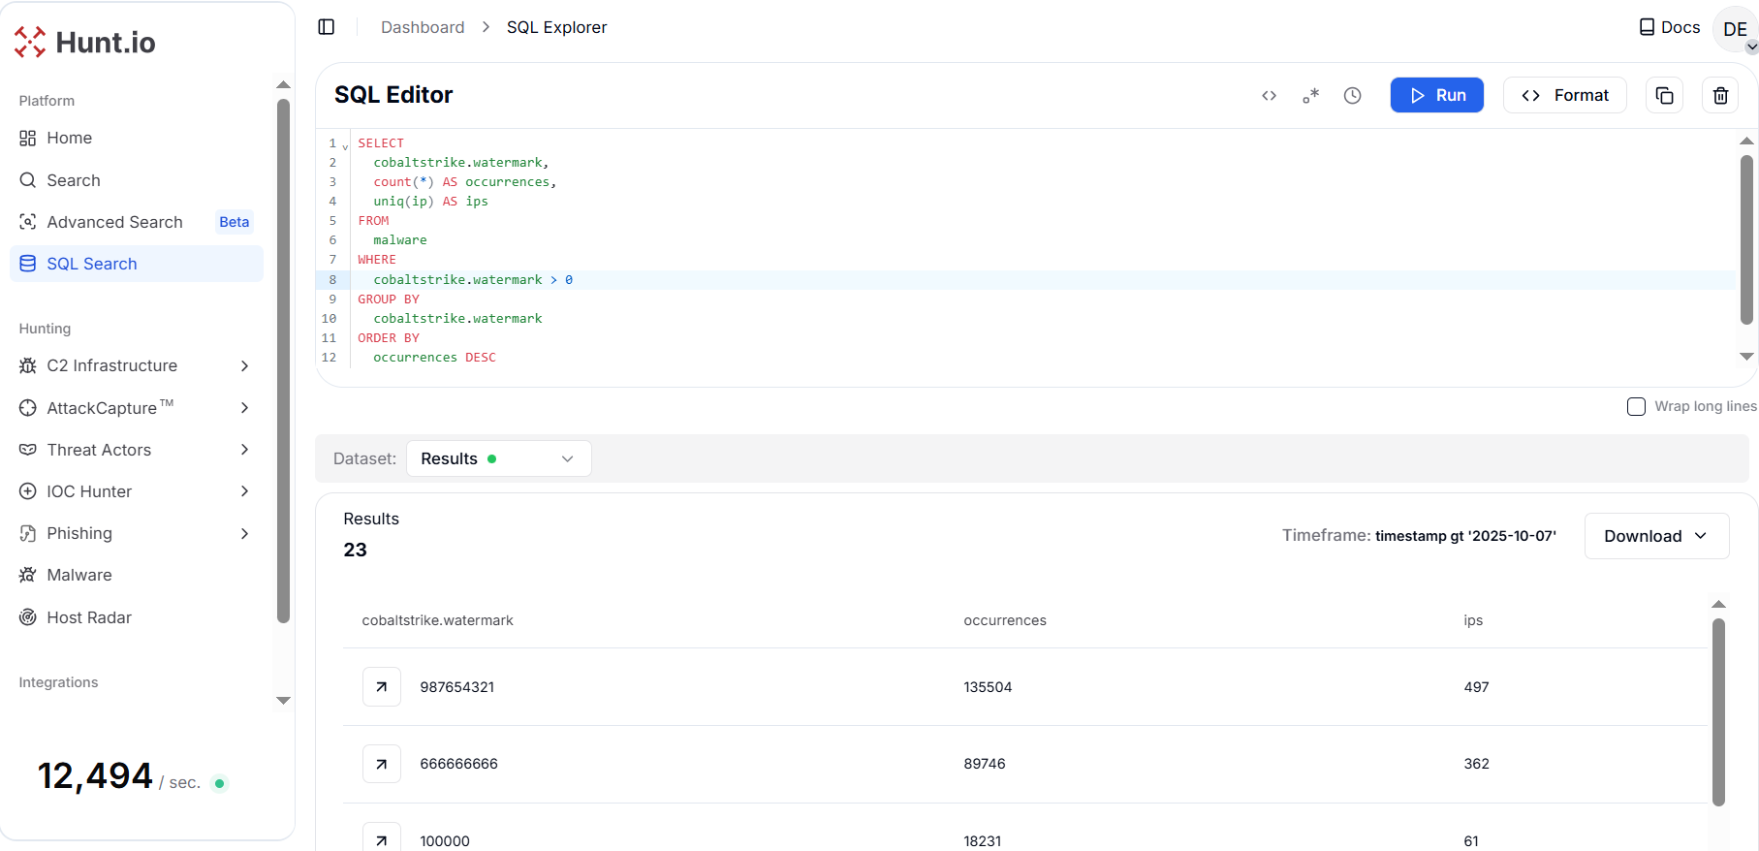Toggle the sidebar panel icon
Image resolution: width=1759 pixels, height=851 pixels.
click(327, 27)
